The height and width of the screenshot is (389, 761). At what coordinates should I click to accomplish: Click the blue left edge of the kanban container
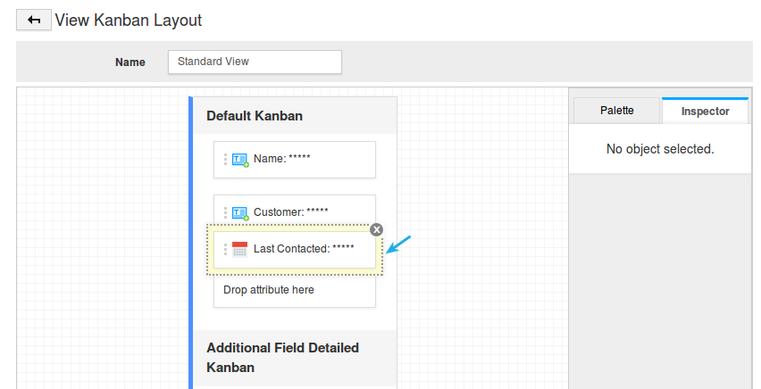coord(191,241)
